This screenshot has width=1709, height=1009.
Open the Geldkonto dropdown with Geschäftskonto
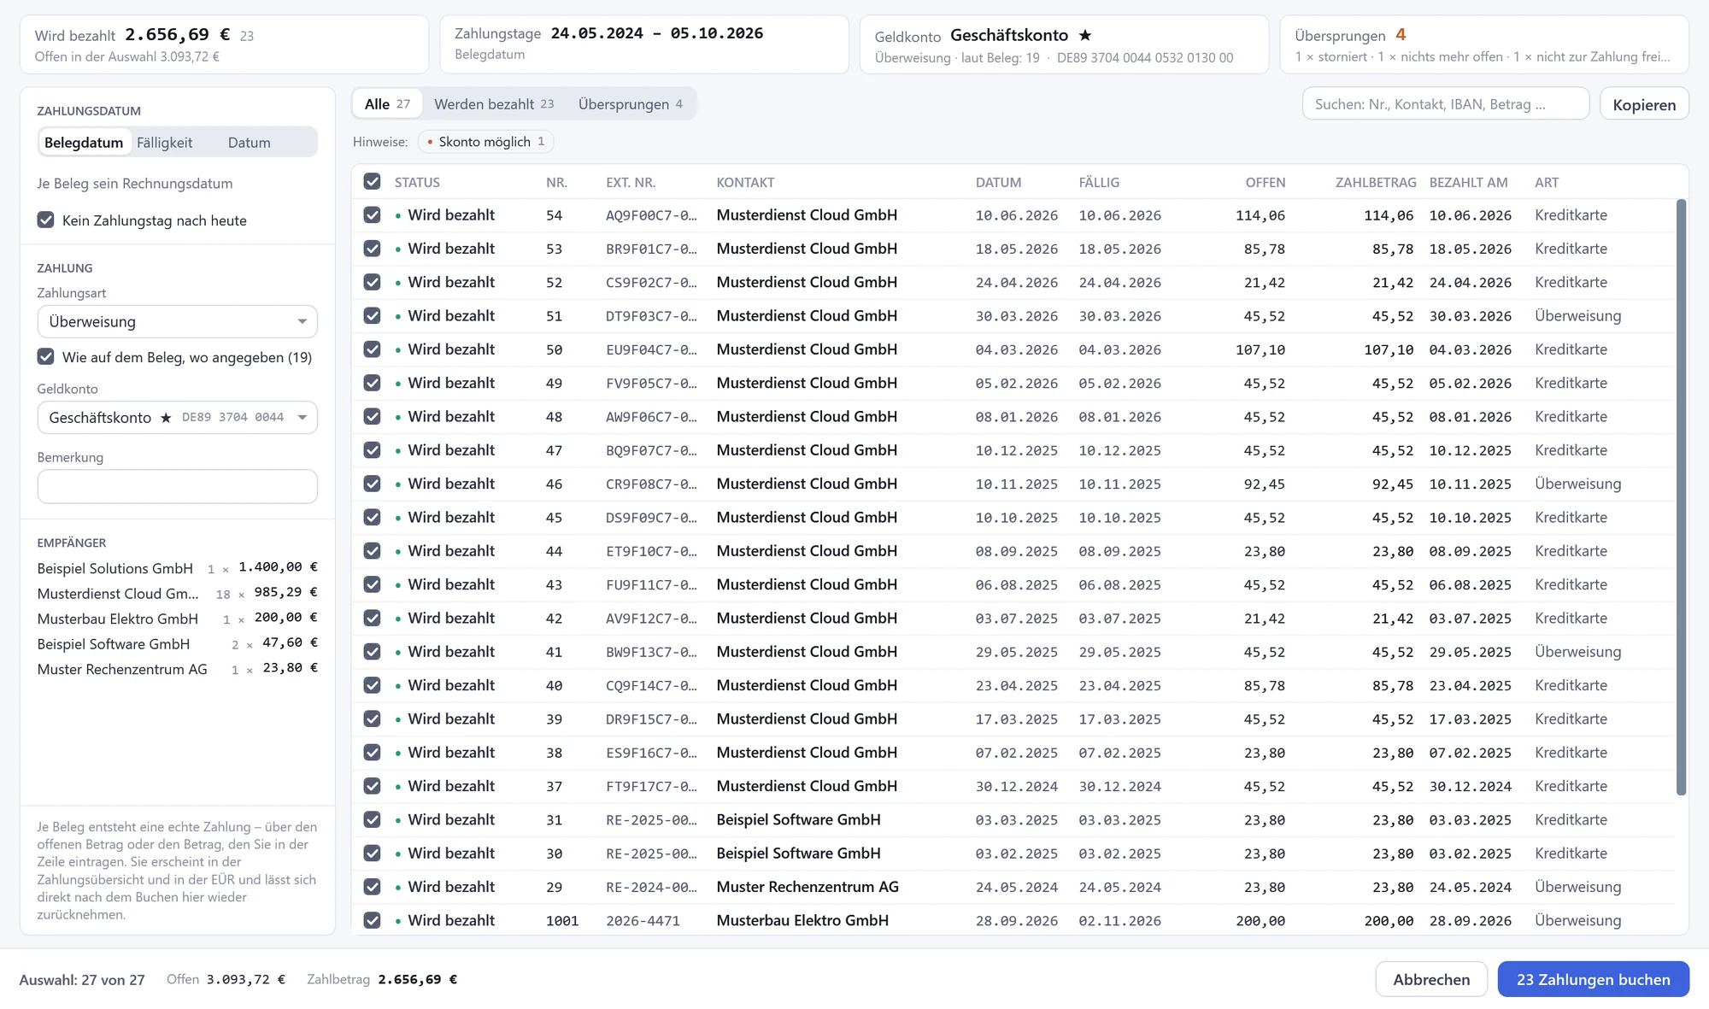click(x=177, y=417)
